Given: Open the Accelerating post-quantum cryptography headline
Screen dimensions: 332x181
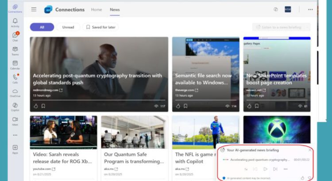Looking at the screenshot, I should coord(97,79).
